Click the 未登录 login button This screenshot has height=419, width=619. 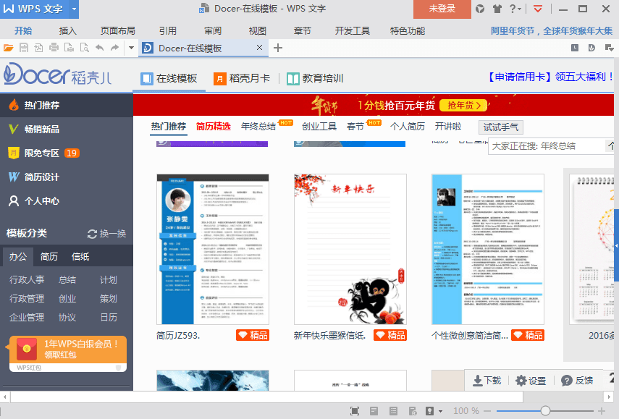tap(442, 9)
